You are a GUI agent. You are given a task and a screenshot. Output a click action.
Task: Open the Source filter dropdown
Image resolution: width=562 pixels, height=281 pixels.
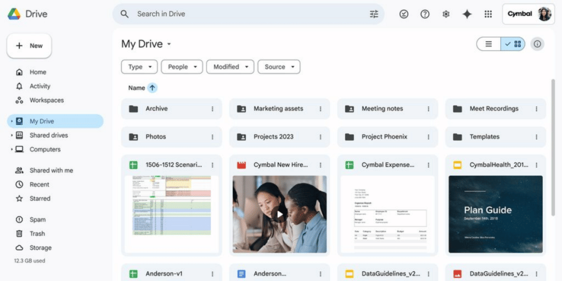coord(279,66)
